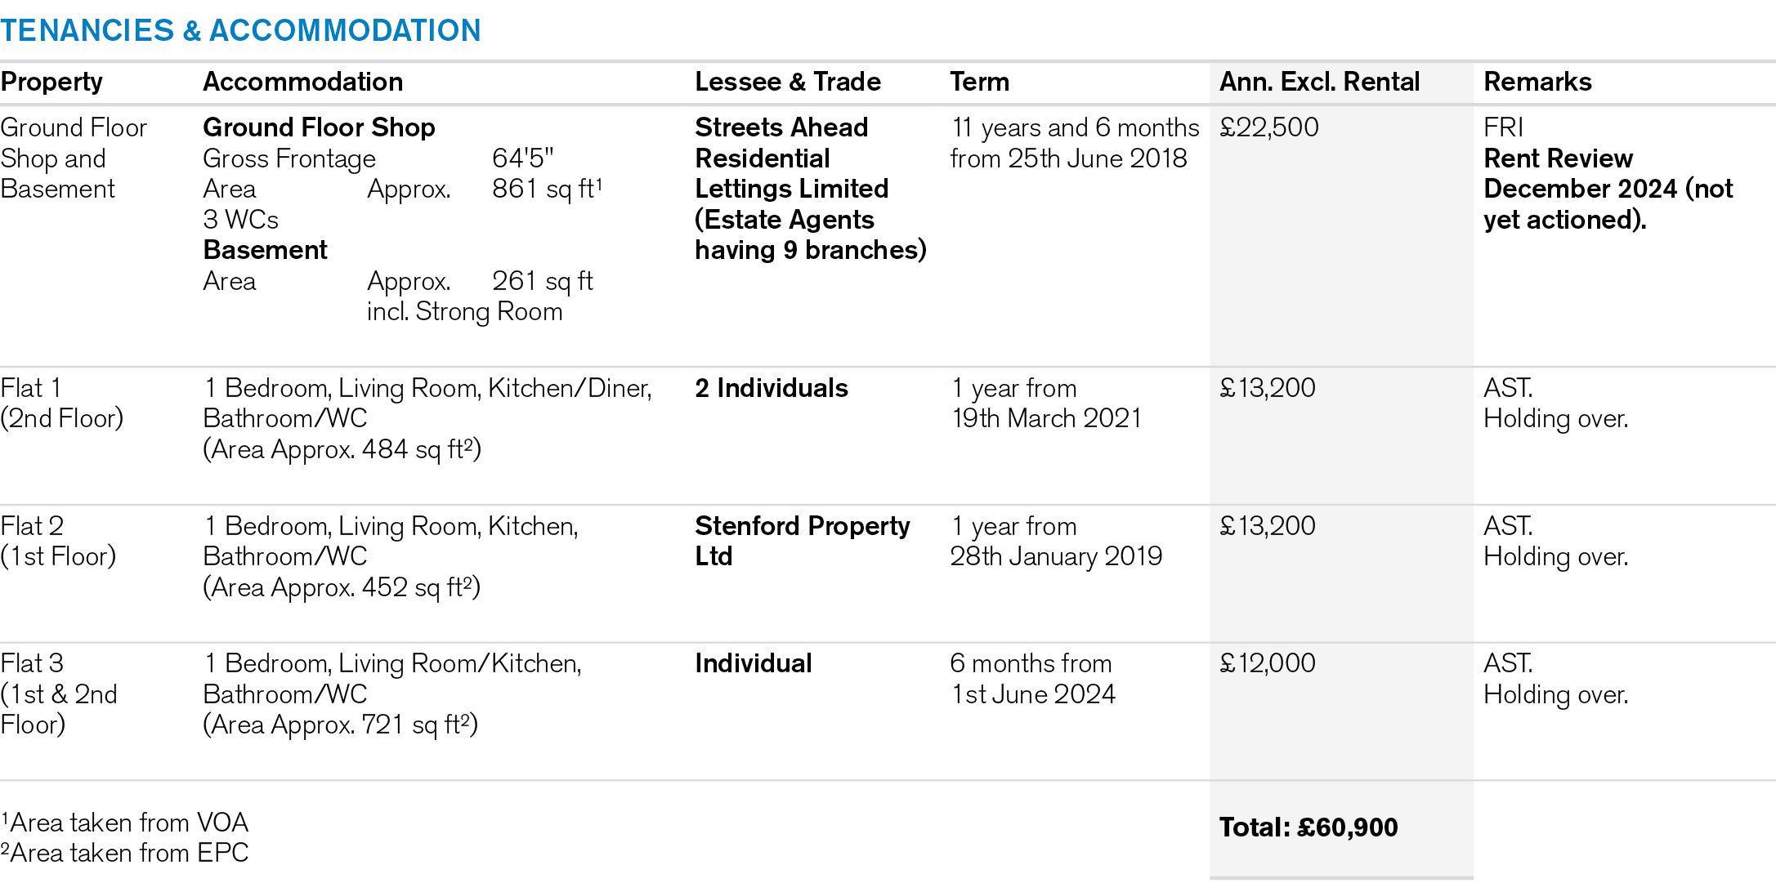Click the Area taken from VOA footnote
The height and width of the screenshot is (892, 1776).
[x=125, y=823]
